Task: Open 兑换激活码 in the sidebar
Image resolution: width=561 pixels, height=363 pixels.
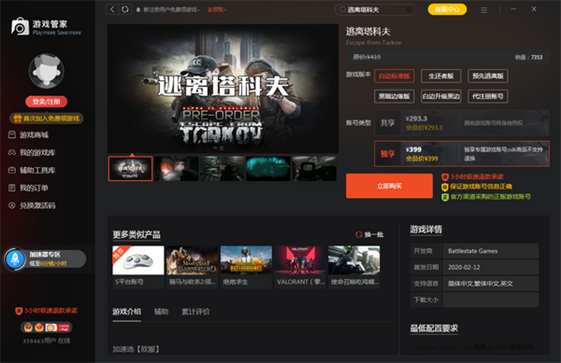Action: (37, 205)
